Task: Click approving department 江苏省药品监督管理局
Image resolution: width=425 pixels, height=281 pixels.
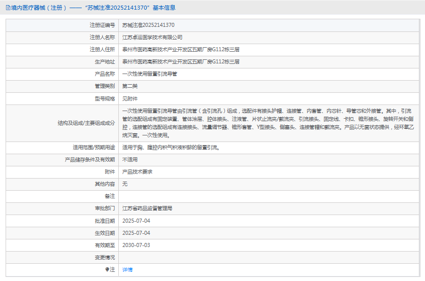Action: (147, 208)
